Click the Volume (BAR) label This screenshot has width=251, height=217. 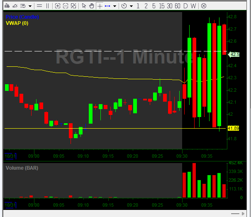pos(22,168)
